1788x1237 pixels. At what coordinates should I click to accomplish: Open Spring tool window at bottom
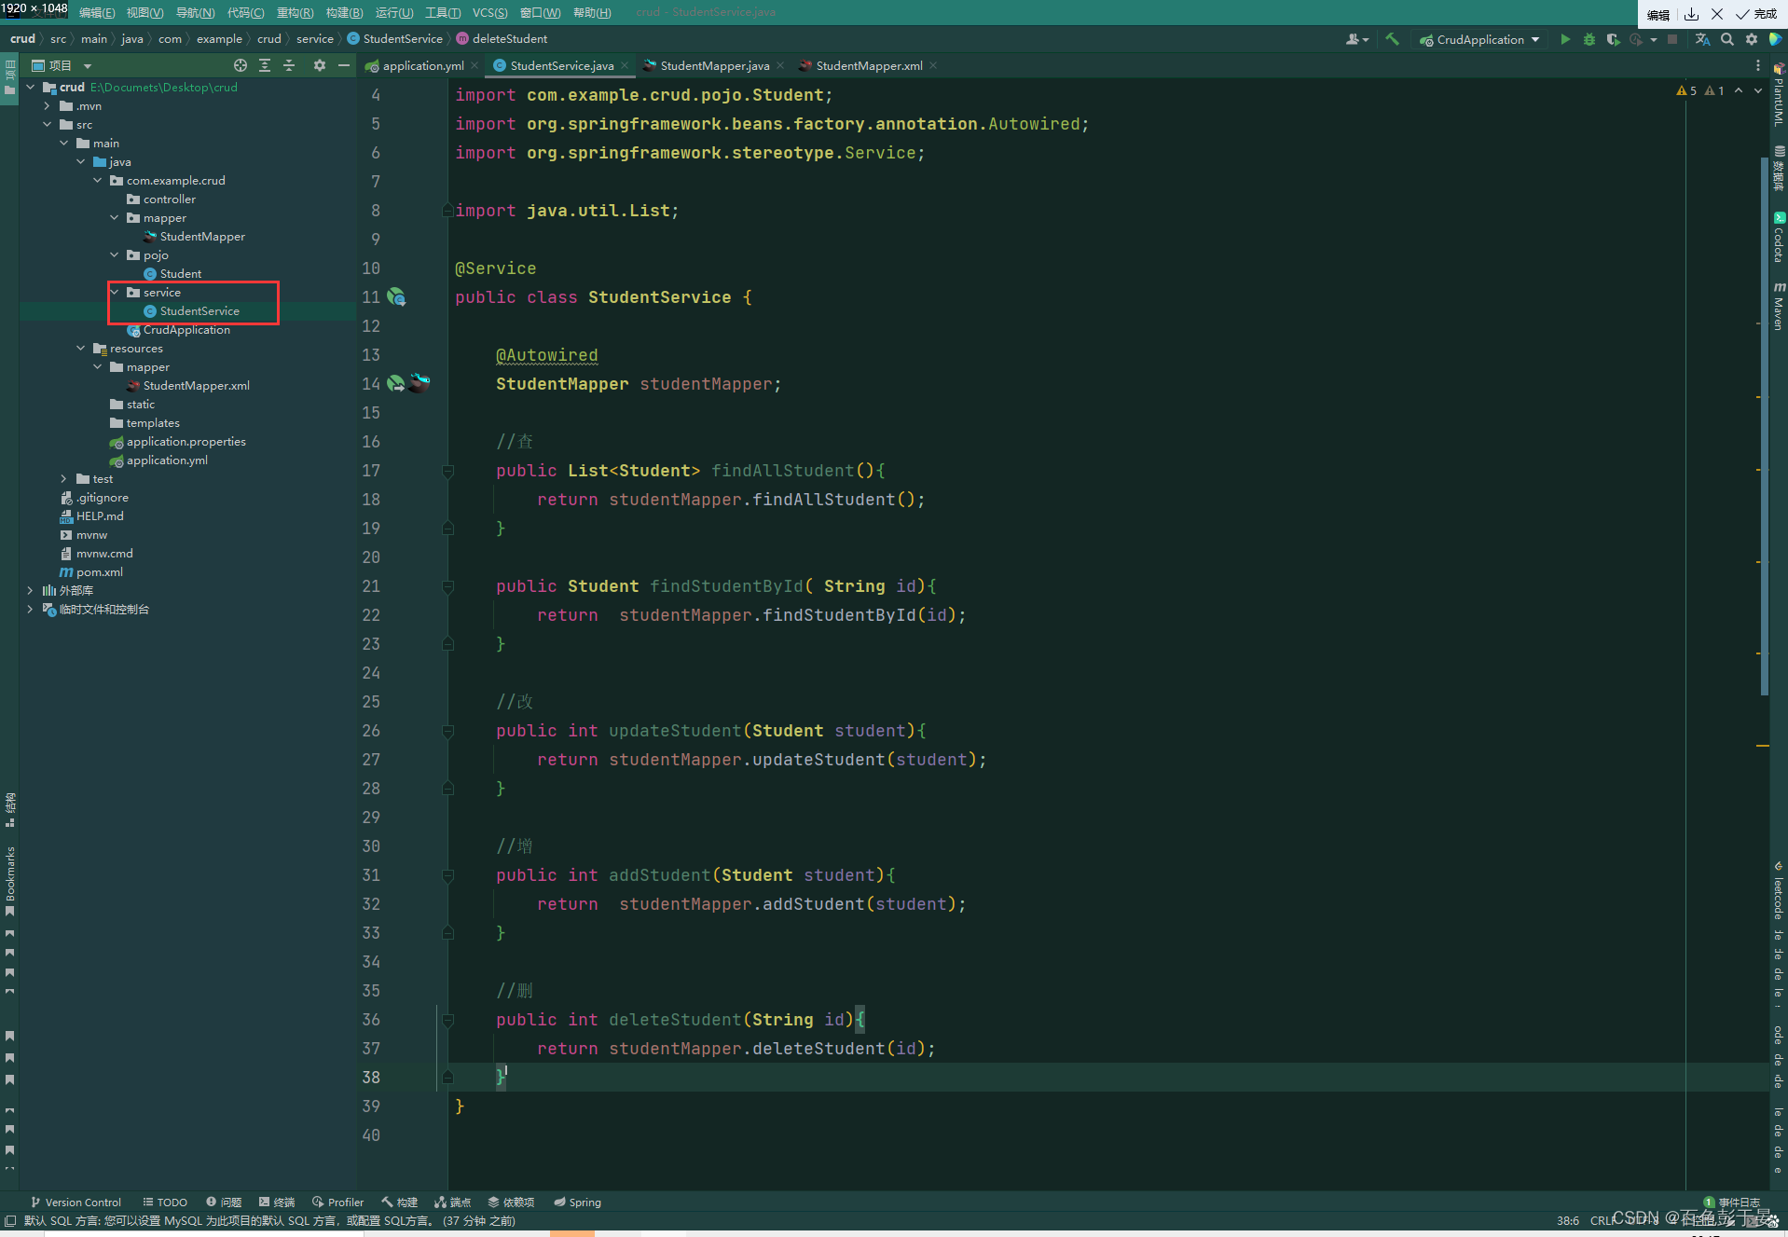[578, 1203]
